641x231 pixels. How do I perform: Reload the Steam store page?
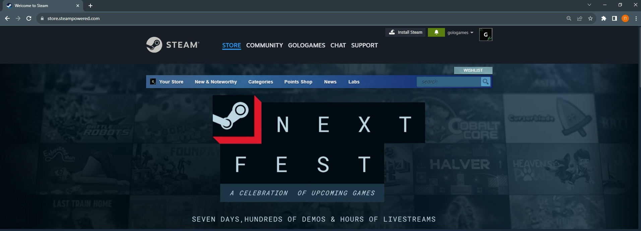coord(29,18)
